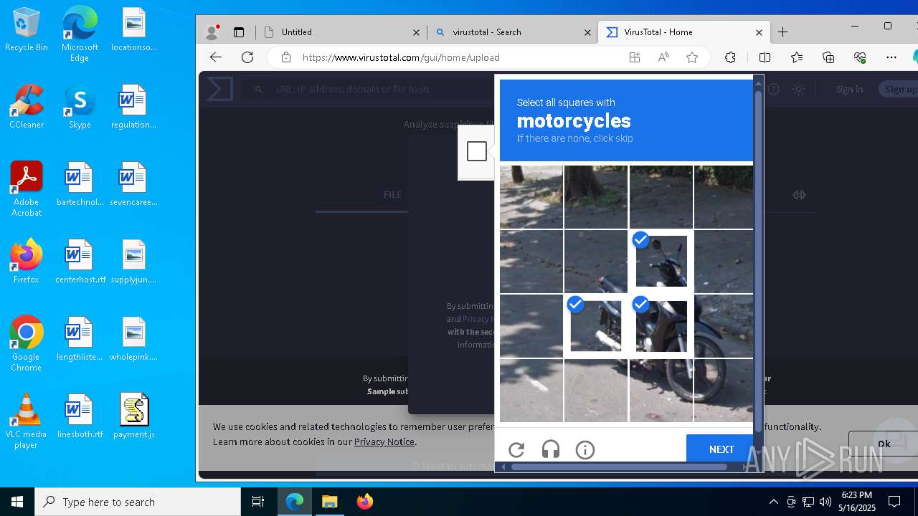Open Edge favorites list

(797, 57)
